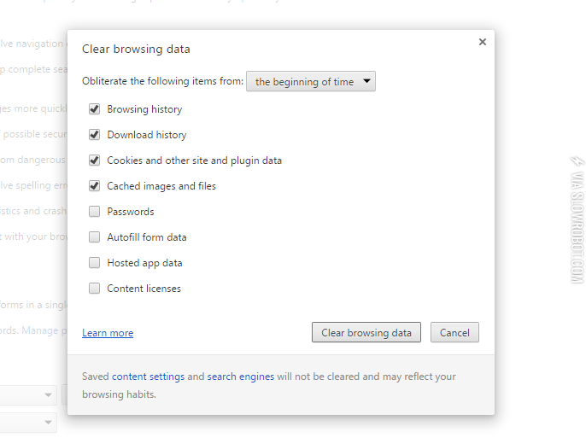This screenshot has width=586, height=438.
Task: Expand the first dimmed background dropdown arrow
Action: pos(48,395)
